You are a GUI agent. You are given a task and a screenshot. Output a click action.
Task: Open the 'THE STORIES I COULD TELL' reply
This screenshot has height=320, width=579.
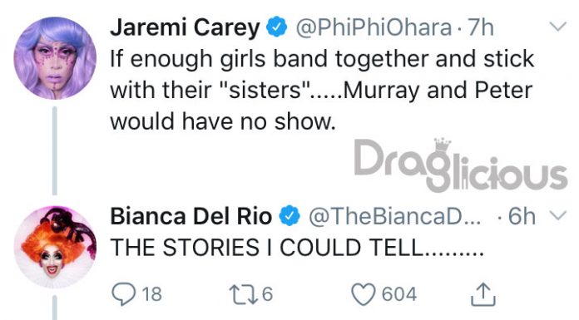pos(297,248)
